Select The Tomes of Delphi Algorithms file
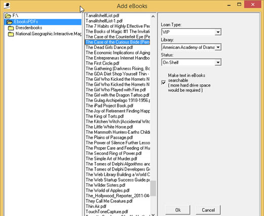This screenshot has width=264, height=216. 117,164
